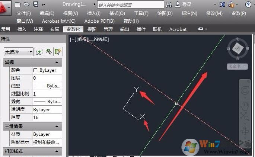Open the 标注(N) menu
This screenshot has width=255, height=157.
(x=189, y=13)
